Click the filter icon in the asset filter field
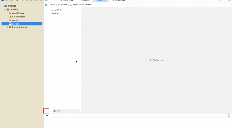232x128 pixels. [54, 111]
